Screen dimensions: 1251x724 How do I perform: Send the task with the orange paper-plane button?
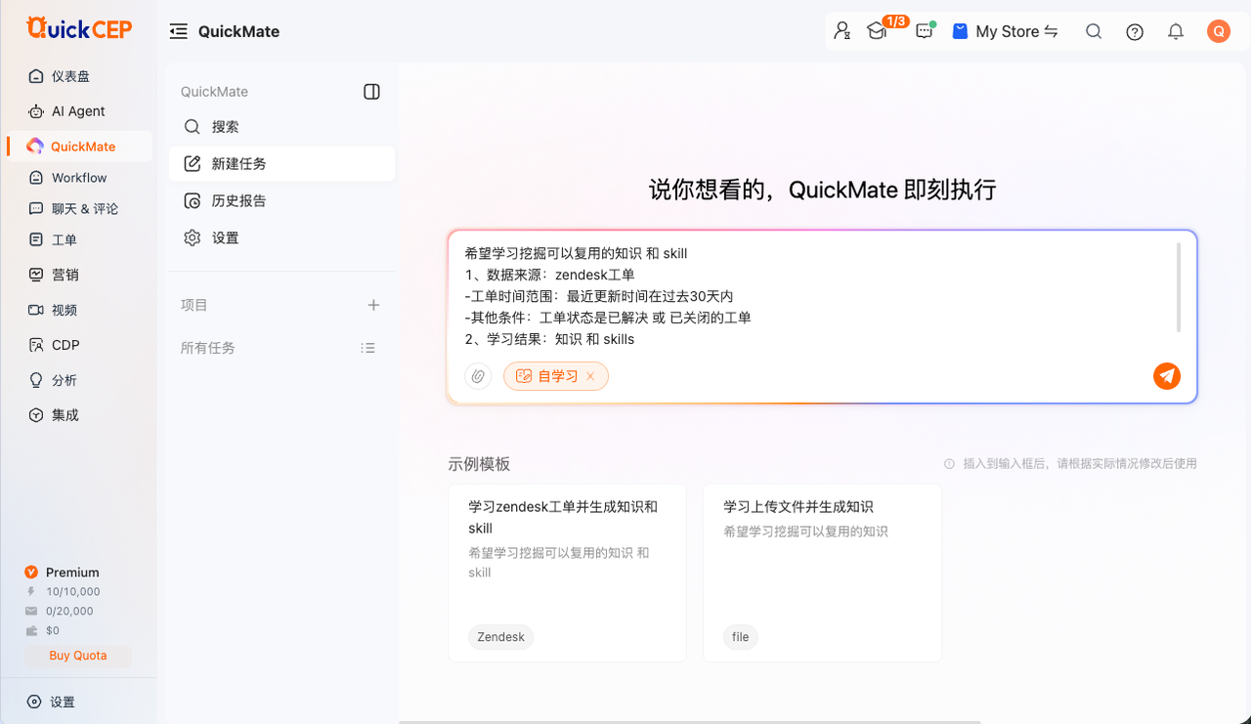1167,376
